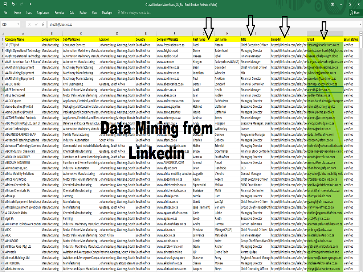The height and width of the screenshot is (272, 363).
Task: Open the Undo history dropdown arrow
Action: coord(17,4)
